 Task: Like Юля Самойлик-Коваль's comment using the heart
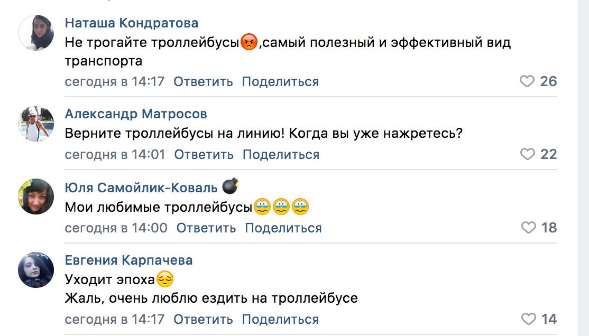pyautogui.click(x=528, y=228)
